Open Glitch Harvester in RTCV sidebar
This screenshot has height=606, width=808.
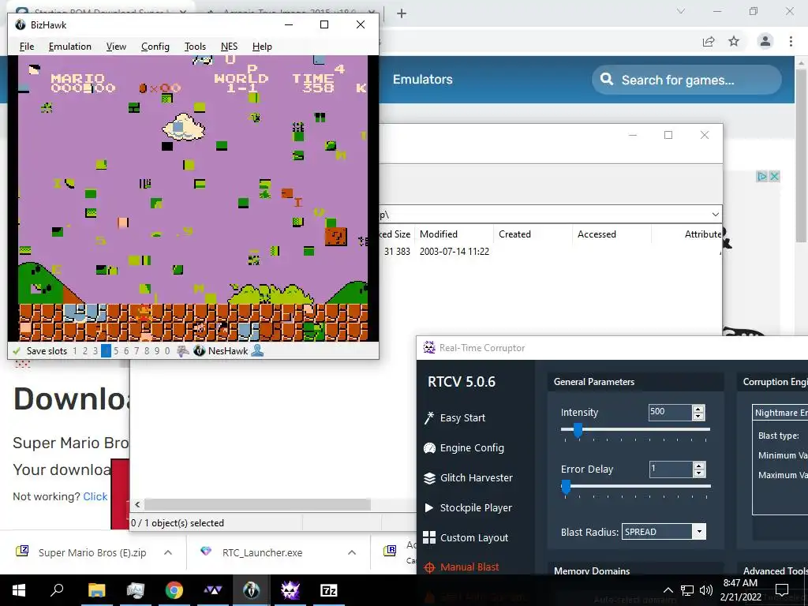(468, 477)
